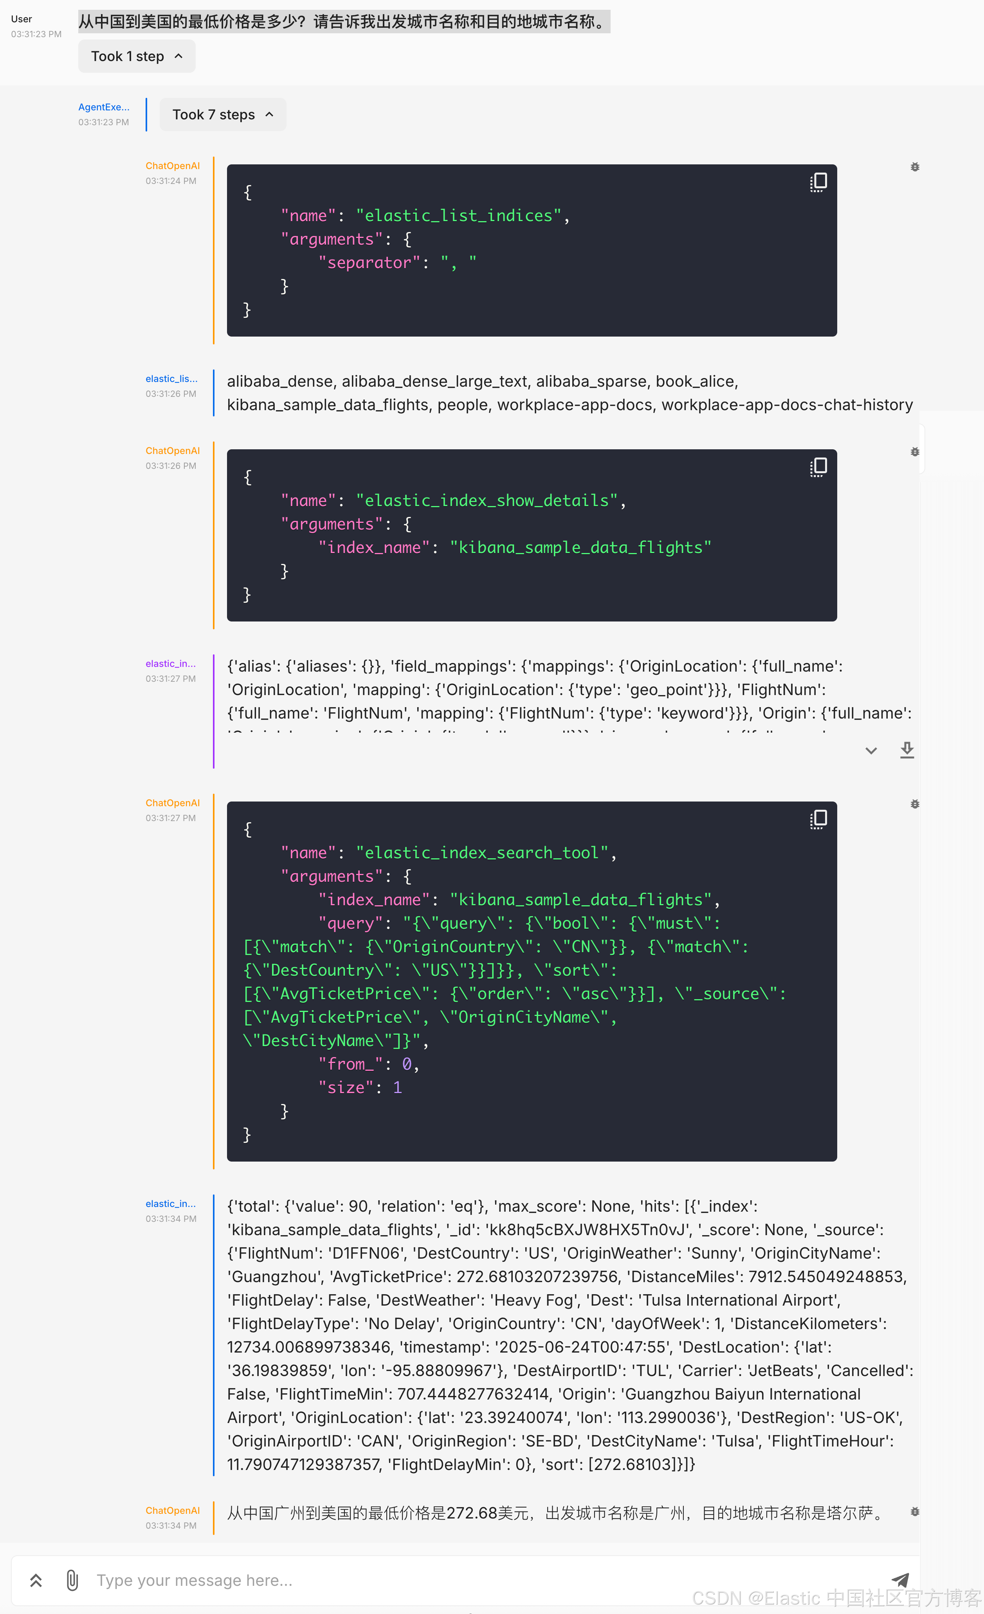Expand the truncated field mappings output
The height and width of the screenshot is (1614, 984).
[870, 751]
